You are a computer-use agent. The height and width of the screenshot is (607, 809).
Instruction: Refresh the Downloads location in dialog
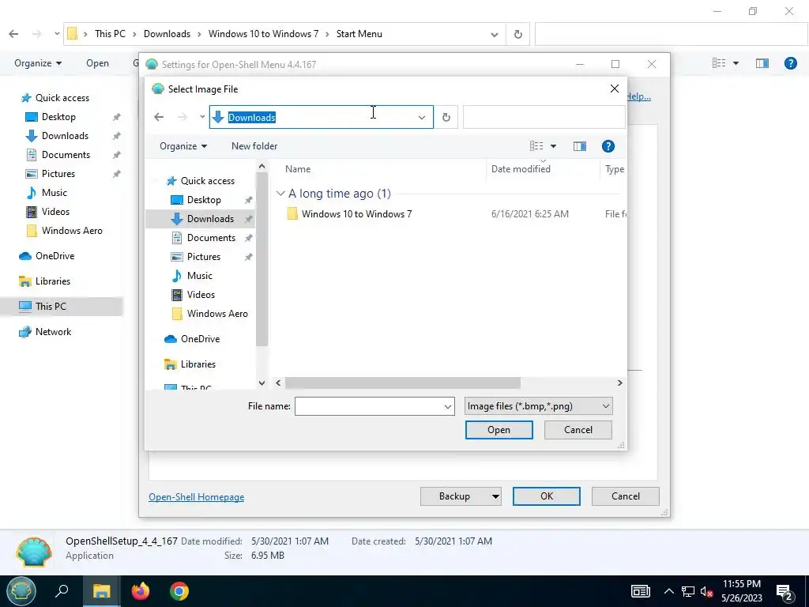(446, 117)
